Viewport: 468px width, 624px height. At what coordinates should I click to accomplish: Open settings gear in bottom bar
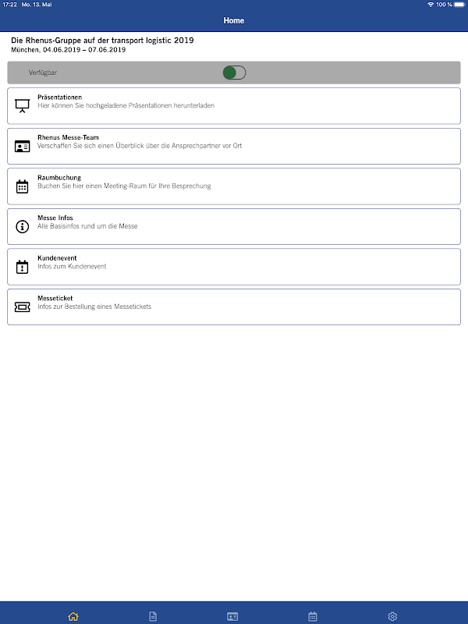coord(392,616)
